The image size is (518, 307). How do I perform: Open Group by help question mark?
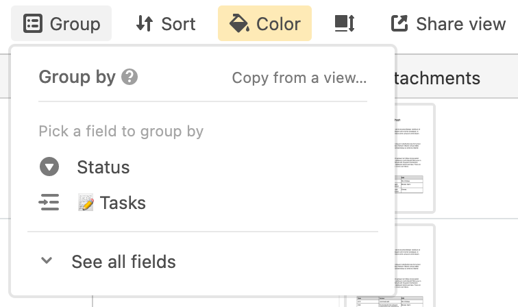(x=129, y=77)
